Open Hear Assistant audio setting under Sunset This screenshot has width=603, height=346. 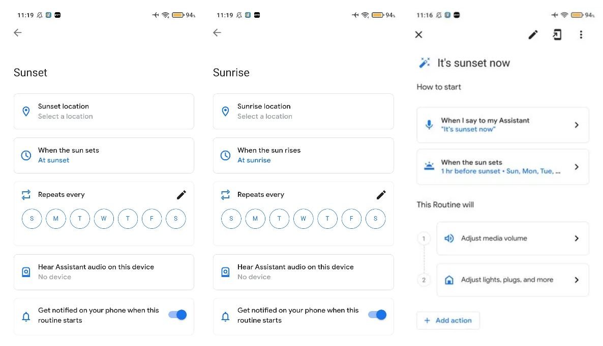(x=104, y=272)
